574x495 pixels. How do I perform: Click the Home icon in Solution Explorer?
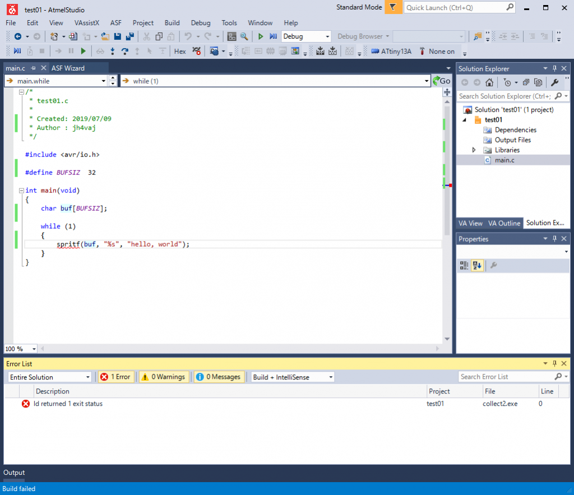click(489, 82)
